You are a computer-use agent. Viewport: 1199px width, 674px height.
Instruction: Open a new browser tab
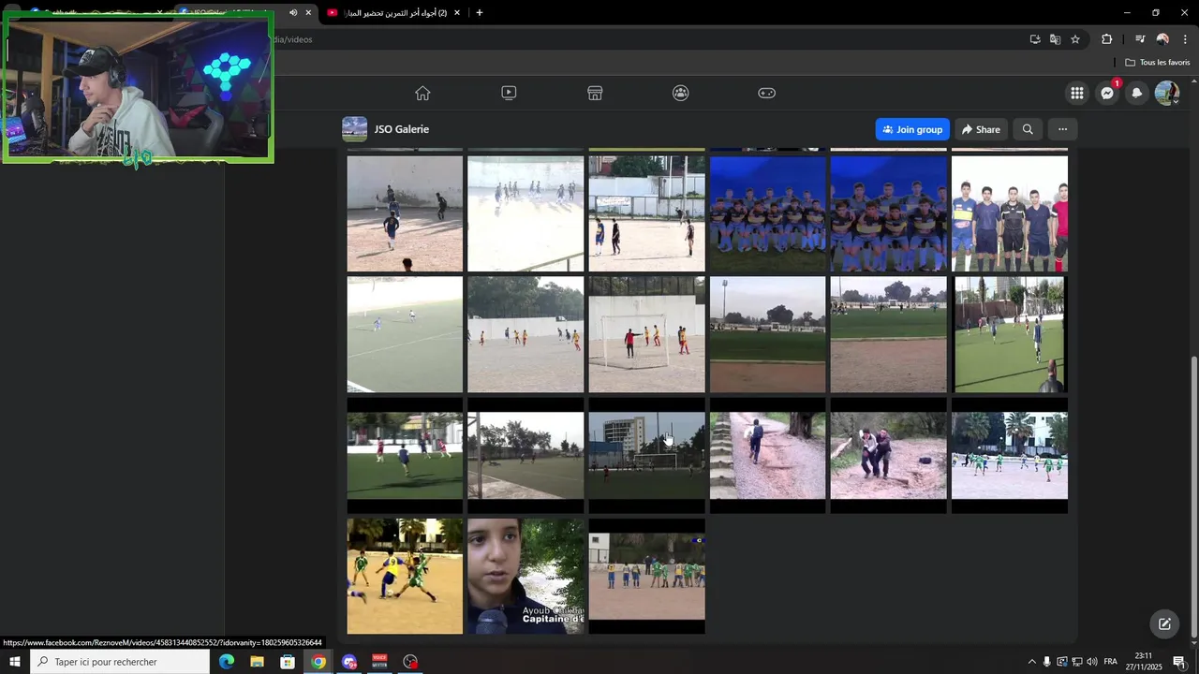480,13
